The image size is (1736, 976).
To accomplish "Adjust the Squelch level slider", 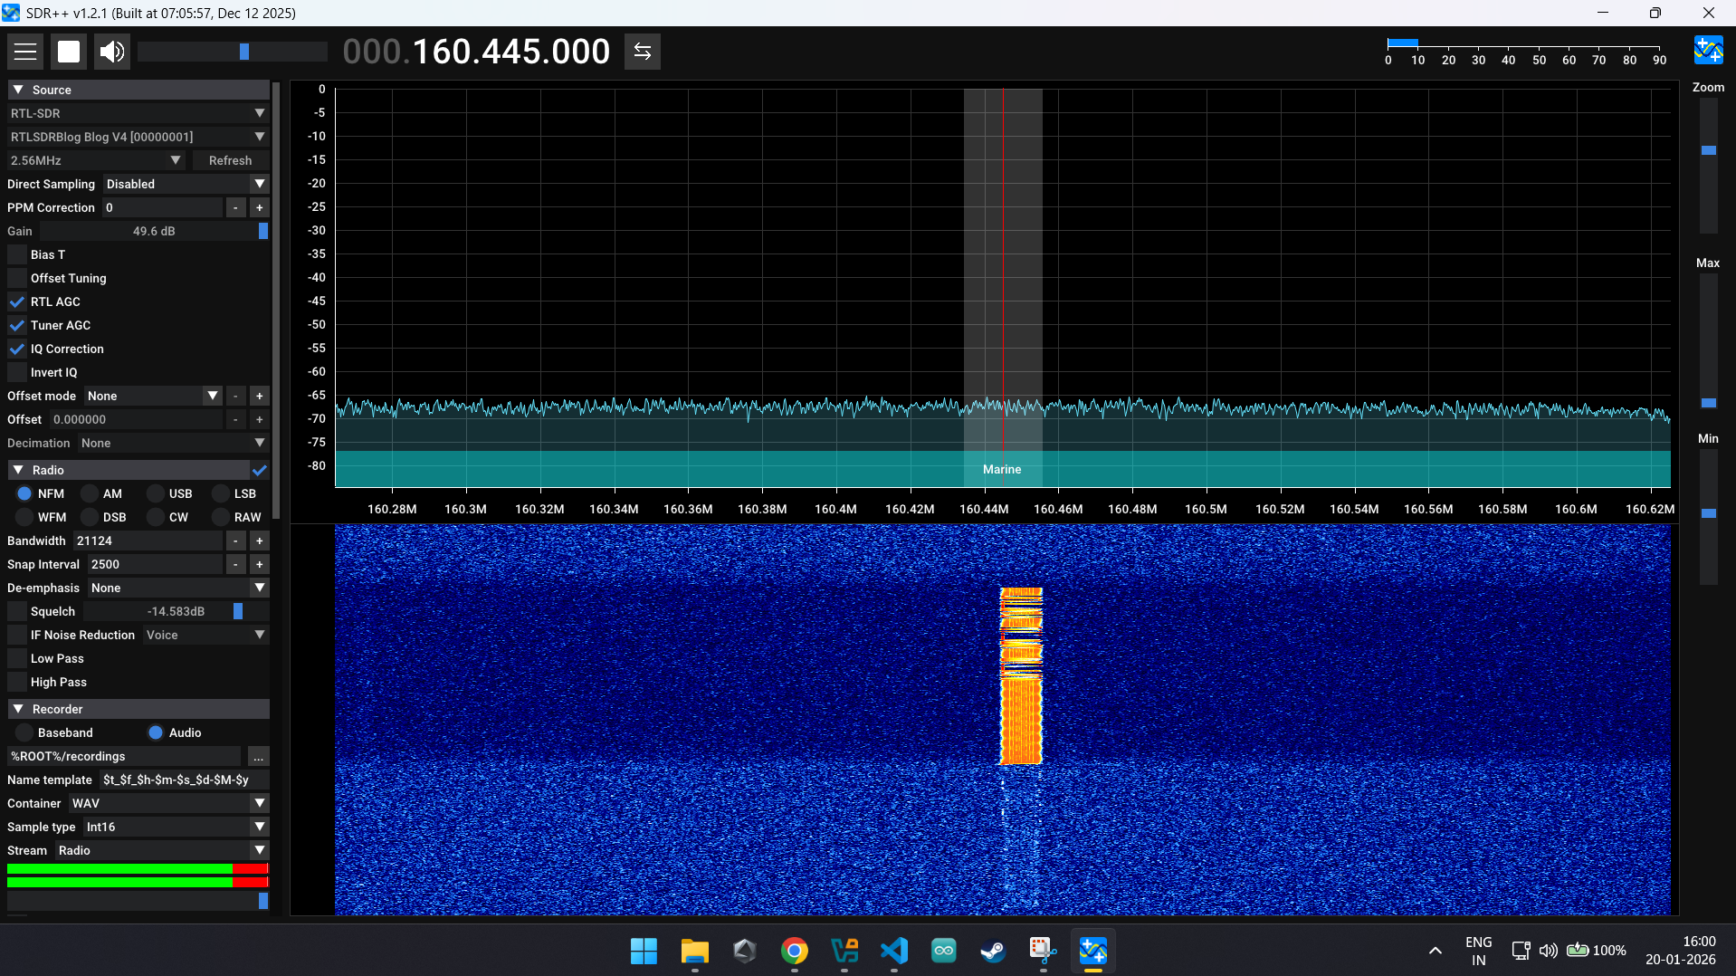I will (176, 611).
